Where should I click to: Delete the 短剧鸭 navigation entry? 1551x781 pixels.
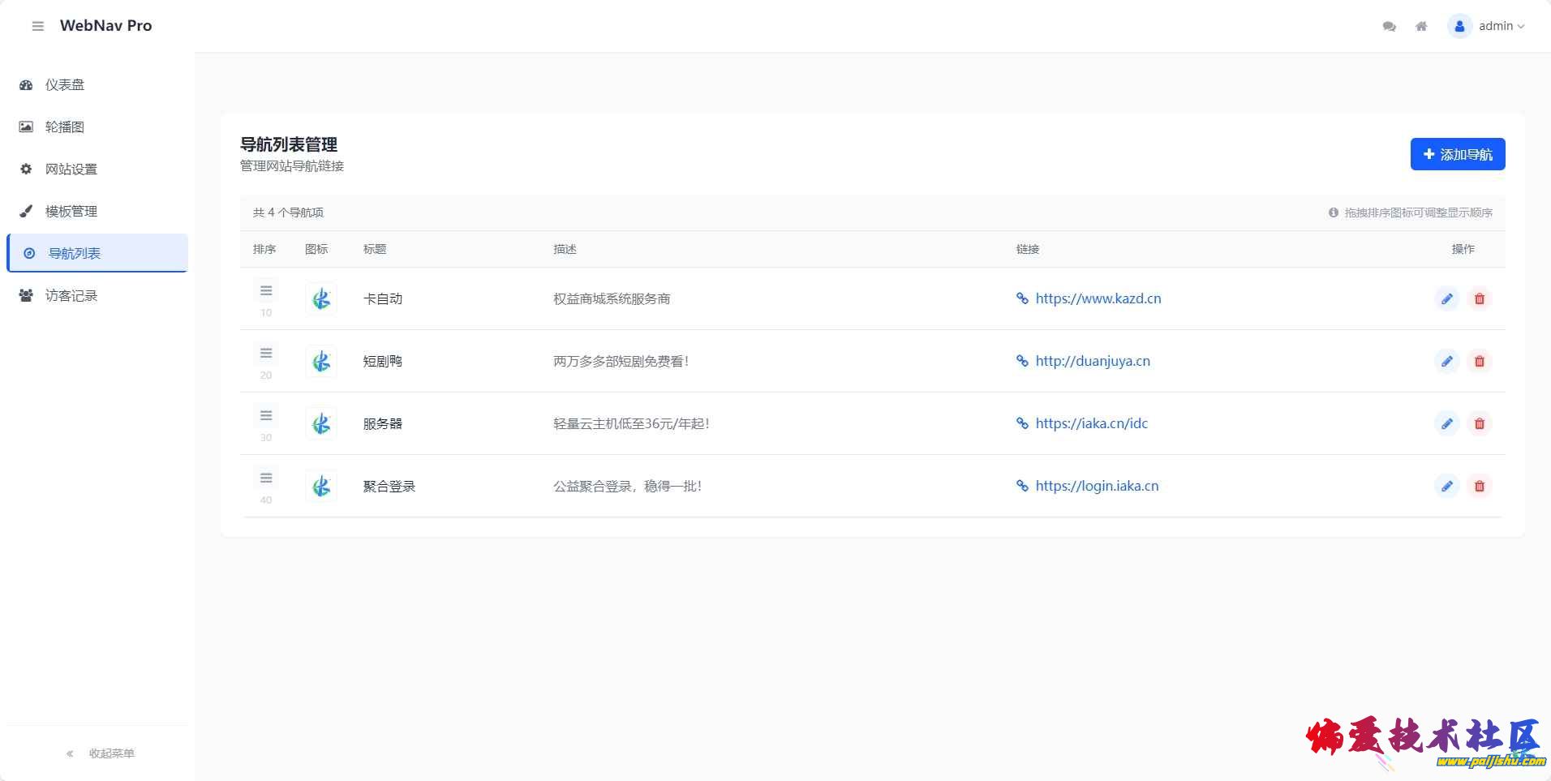click(x=1479, y=361)
